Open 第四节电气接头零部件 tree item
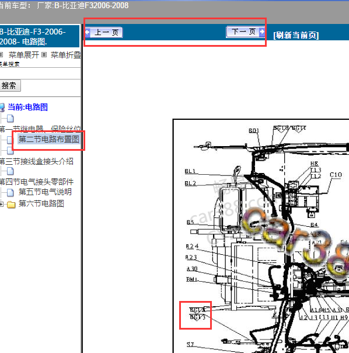The height and width of the screenshot is (353, 349). [x=37, y=182]
